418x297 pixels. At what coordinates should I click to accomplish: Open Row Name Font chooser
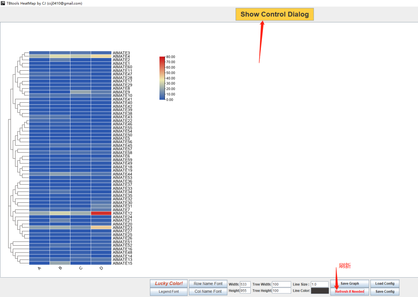pyautogui.click(x=208, y=284)
